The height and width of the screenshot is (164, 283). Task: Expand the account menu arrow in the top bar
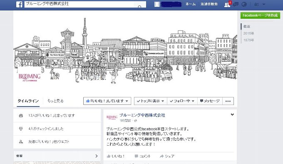click(264, 4)
